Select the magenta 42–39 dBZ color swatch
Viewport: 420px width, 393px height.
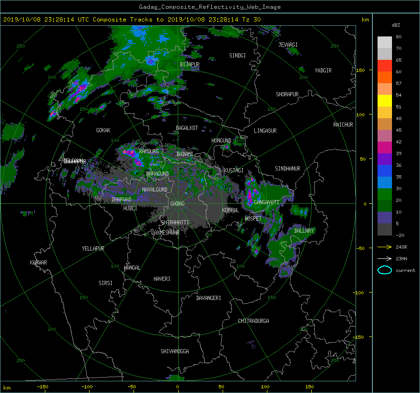(x=385, y=148)
